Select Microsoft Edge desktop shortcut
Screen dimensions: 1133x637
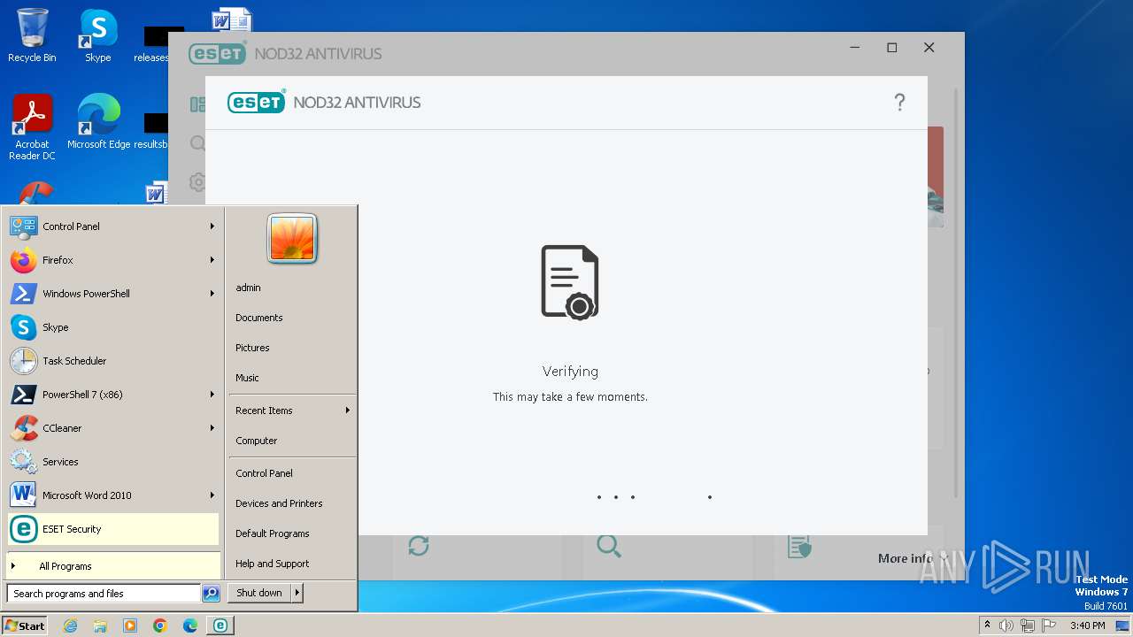click(99, 122)
